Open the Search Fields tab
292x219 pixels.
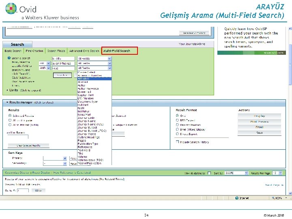56,51
